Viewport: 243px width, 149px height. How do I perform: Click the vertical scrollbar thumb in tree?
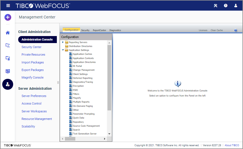[x=109, y=78]
